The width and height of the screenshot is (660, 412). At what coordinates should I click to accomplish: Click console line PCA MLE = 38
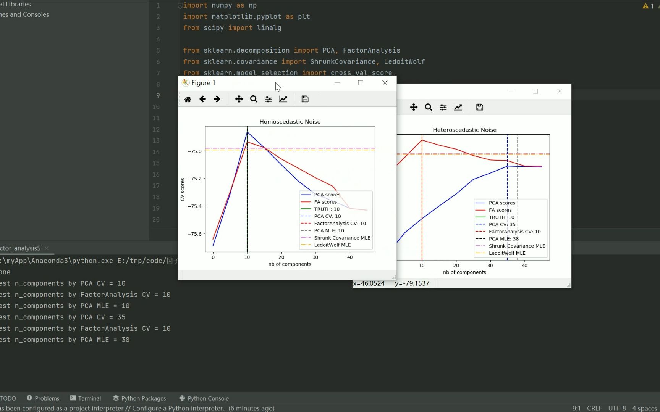(x=65, y=340)
